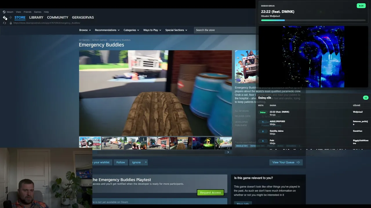371x208 pixels.
Task: Expand the Categories dropdown
Action: 131,30
